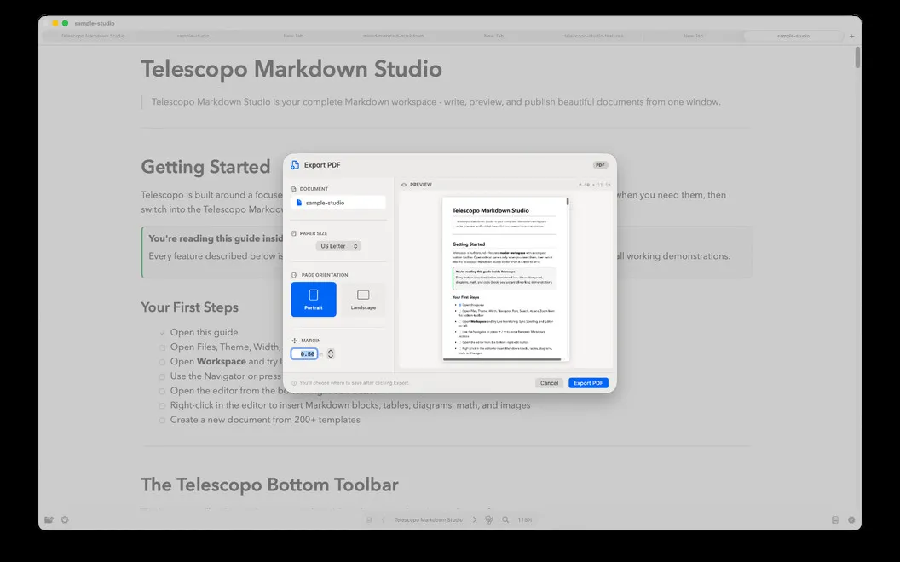Image resolution: width=900 pixels, height=562 pixels.
Task: Click the 'Telescopo Markdown Studio' main title heading
Action: (x=291, y=69)
